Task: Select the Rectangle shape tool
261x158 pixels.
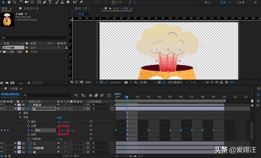Action: click(39, 2)
